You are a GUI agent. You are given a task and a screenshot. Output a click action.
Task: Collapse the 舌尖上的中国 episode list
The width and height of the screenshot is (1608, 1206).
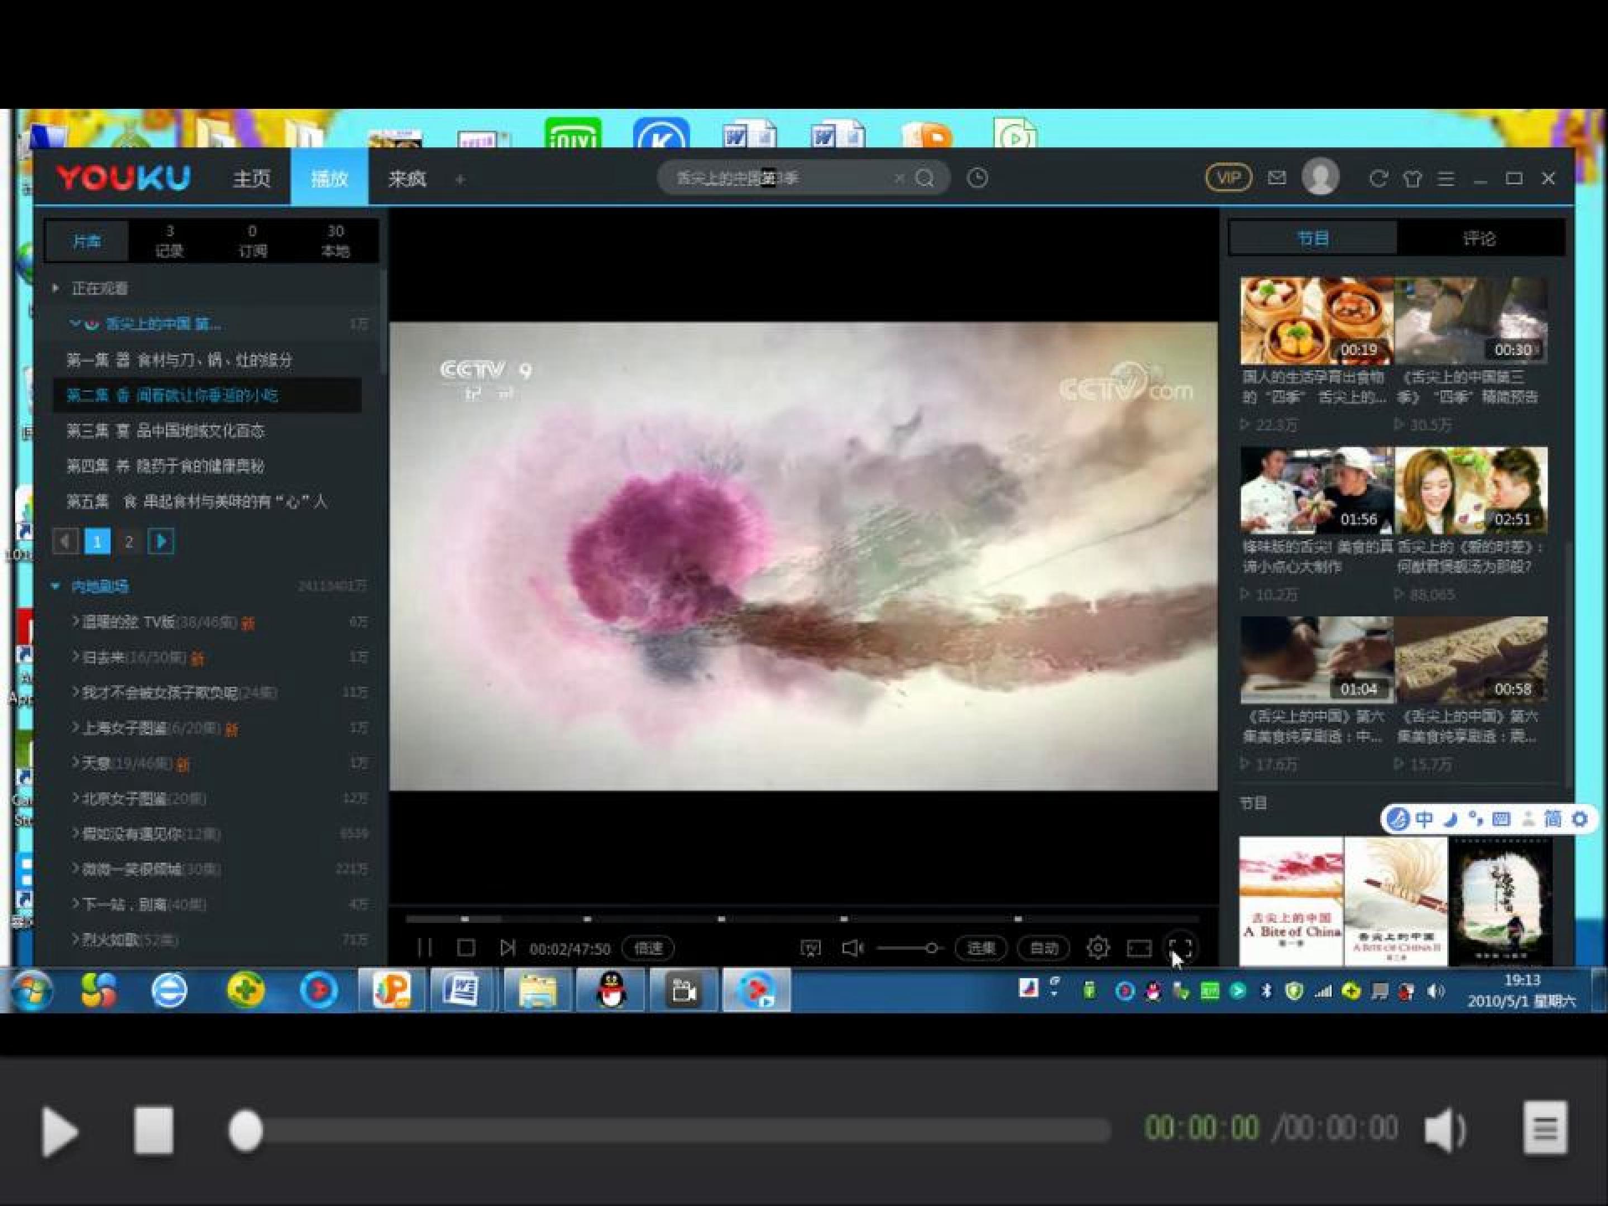point(74,323)
